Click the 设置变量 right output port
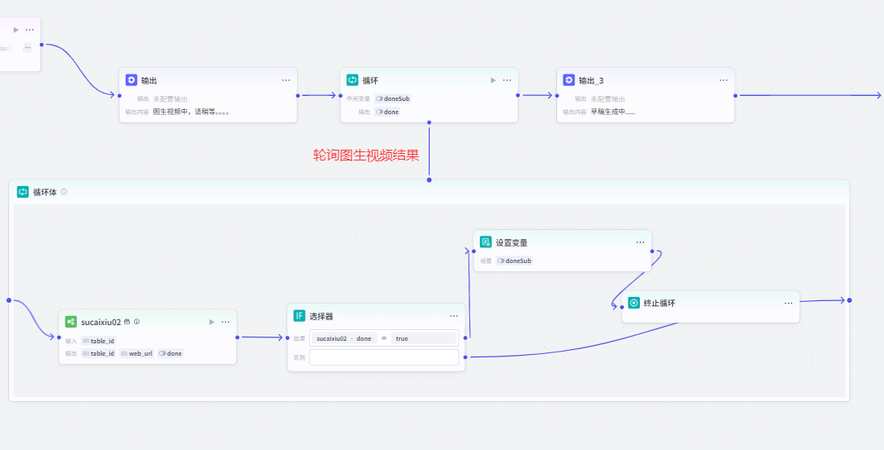 (652, 251)
